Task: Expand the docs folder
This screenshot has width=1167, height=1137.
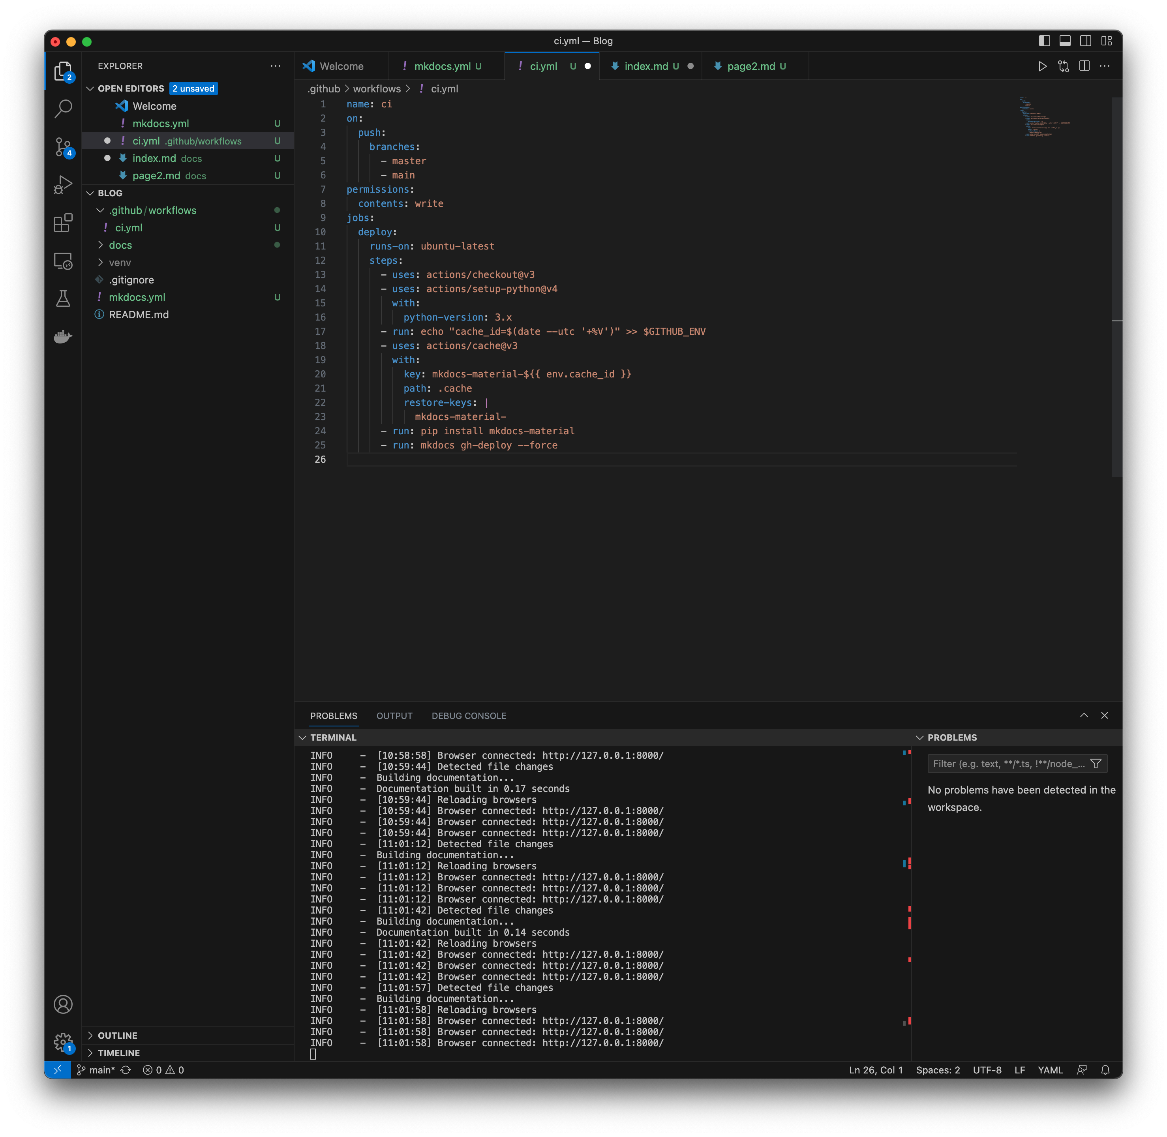Action: tap(100, 245)
